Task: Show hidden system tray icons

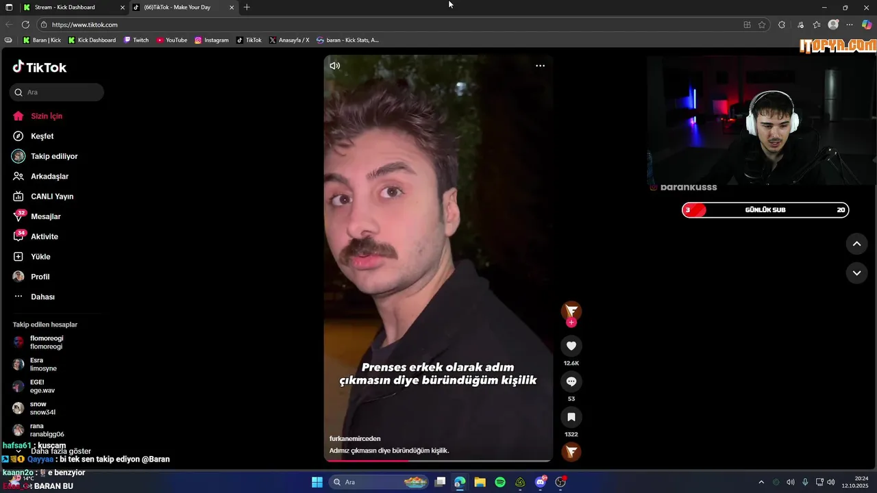Action: [x=761, y=482]
